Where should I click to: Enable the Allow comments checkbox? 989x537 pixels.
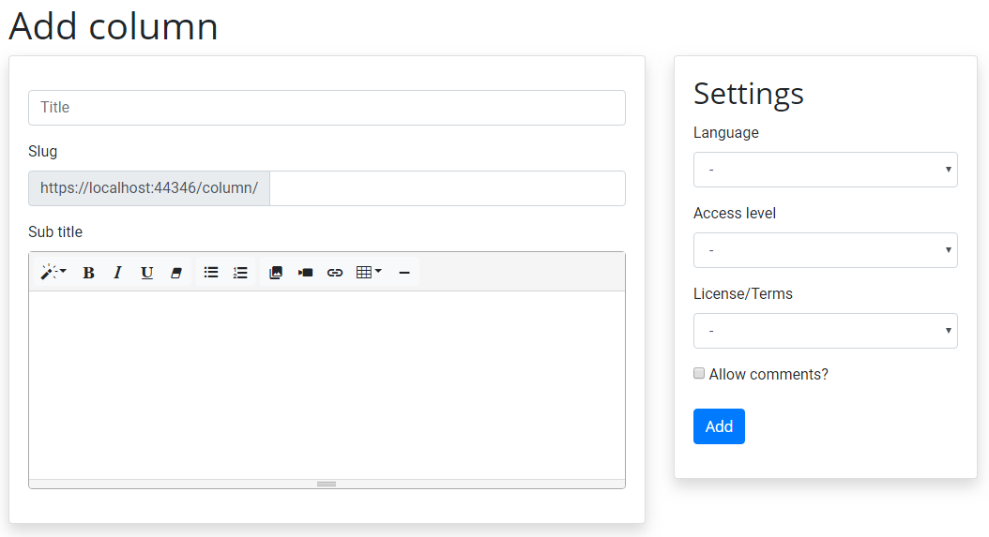pyautogui.click(x=699, y=373)
